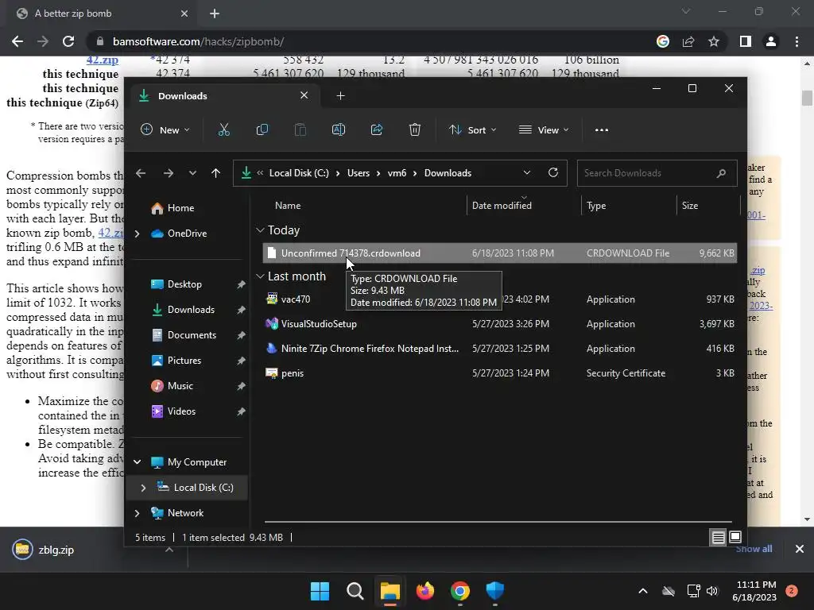Open Windows Security shield on taskbar

coord(494,591)
